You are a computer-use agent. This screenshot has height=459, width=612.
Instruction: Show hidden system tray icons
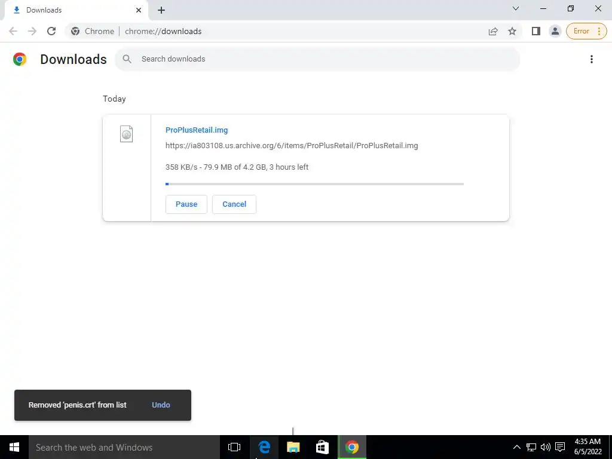tap(516, 447)
